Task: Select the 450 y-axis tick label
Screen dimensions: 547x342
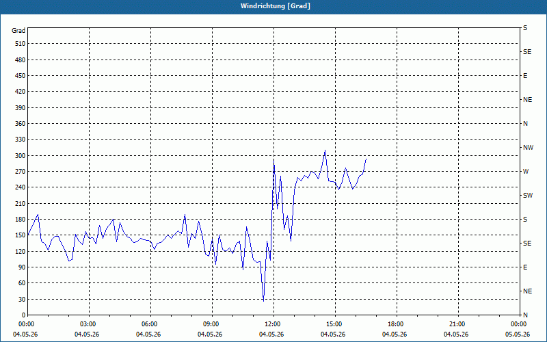Action: 21,76
